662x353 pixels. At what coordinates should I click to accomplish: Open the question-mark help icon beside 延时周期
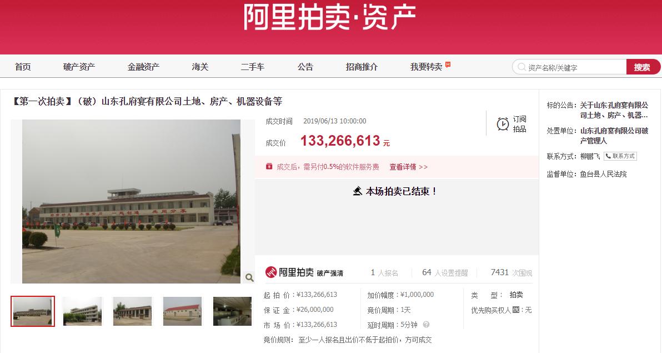point(425,324)
